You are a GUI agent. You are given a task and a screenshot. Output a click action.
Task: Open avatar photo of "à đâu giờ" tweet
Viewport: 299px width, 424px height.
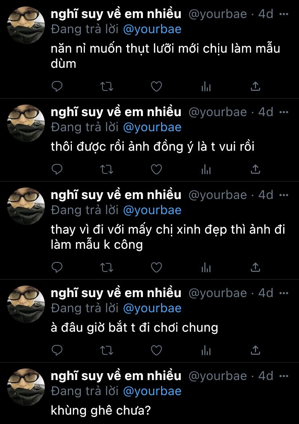pyautogui.click(x=26, y=304)
